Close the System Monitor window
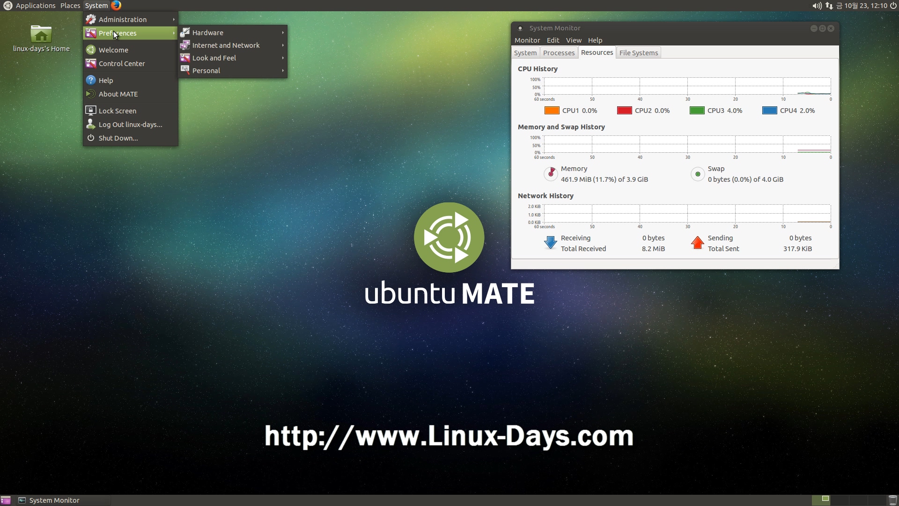 (831, 29)
